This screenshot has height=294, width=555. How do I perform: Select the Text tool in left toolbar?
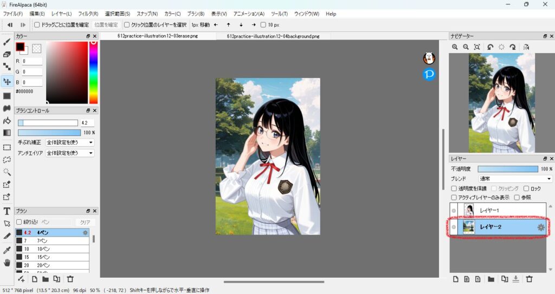coord(7,211)
